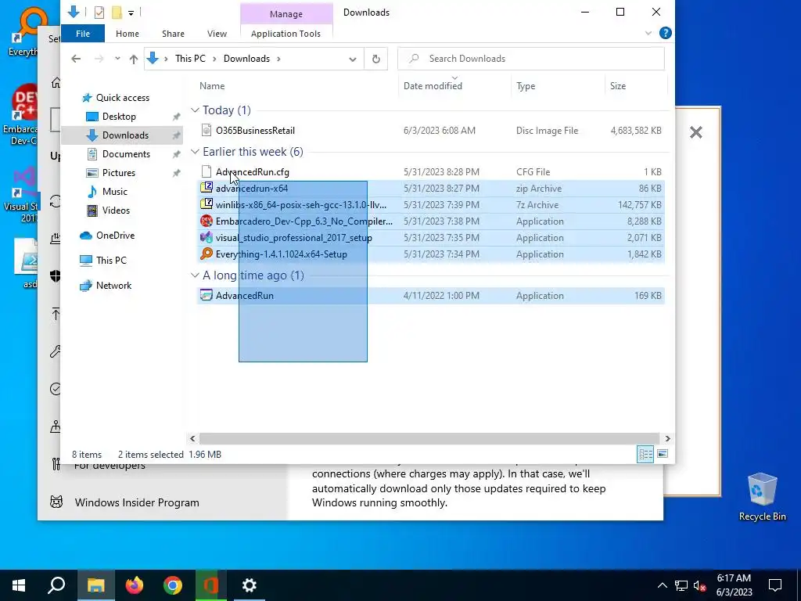Sort by the Date modified column header

[433, 86]
